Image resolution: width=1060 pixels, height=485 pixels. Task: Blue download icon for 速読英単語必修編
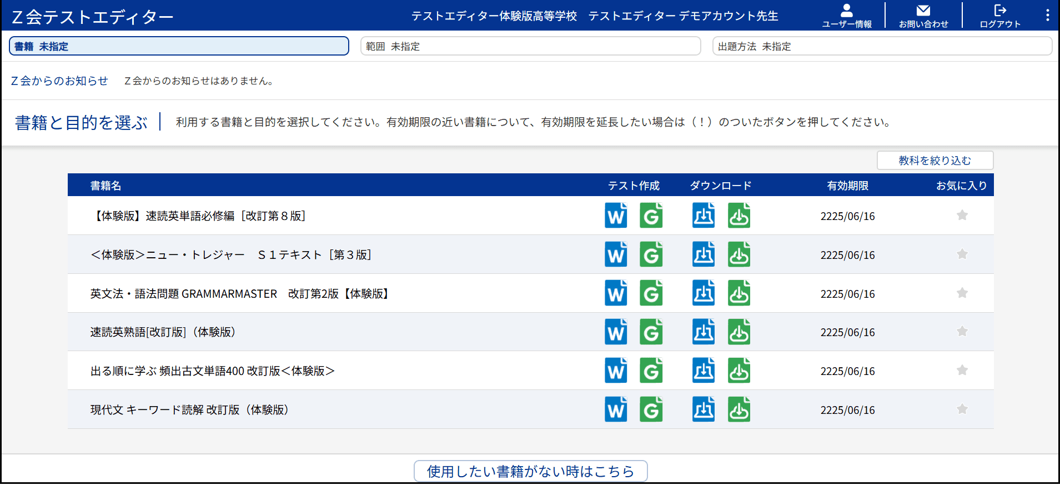(704, 216)
